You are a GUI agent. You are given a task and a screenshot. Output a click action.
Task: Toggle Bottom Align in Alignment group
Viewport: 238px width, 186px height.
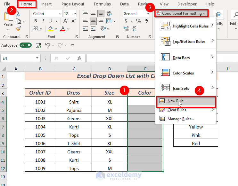point(101,14)
